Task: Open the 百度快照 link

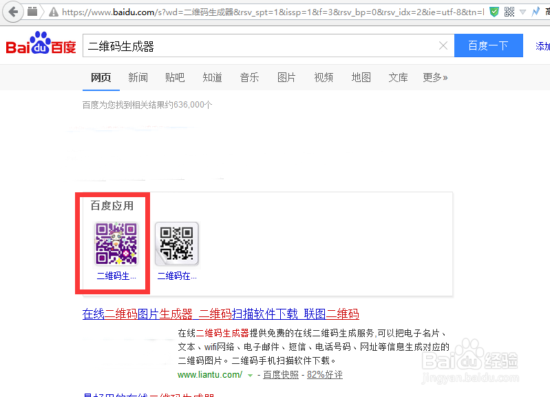Action: (x=281, y=375)
